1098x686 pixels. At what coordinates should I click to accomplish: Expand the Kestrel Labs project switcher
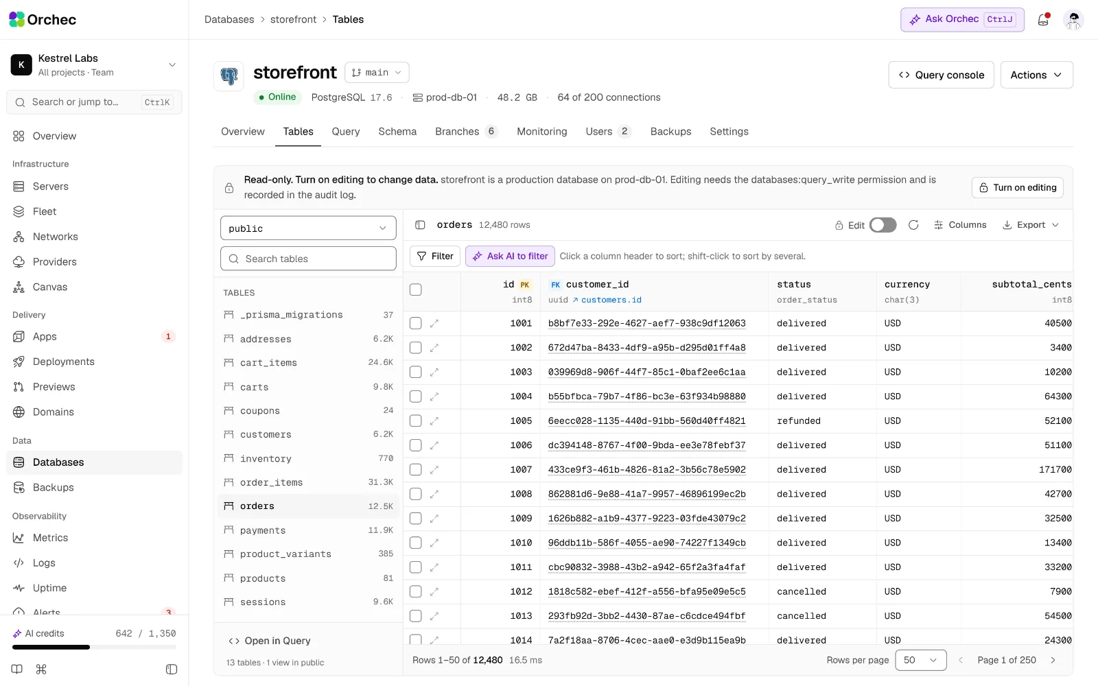[95, 65]
